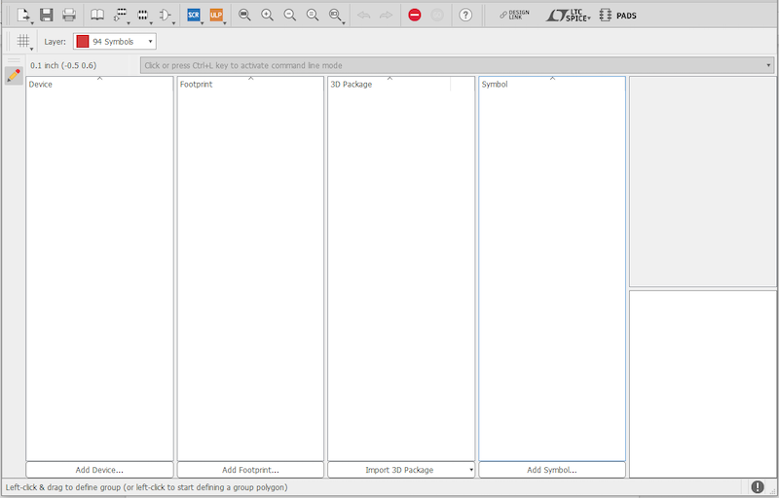Viewport: 779px width, 498px height.
Task: Click the Device editor icon
Action: 120,15
